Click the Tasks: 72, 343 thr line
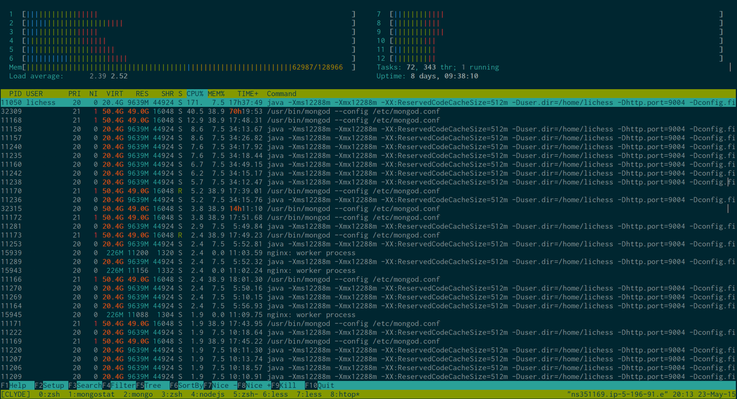Image resolution: width=737 pixels, height=399 pixels. point(438,67)
